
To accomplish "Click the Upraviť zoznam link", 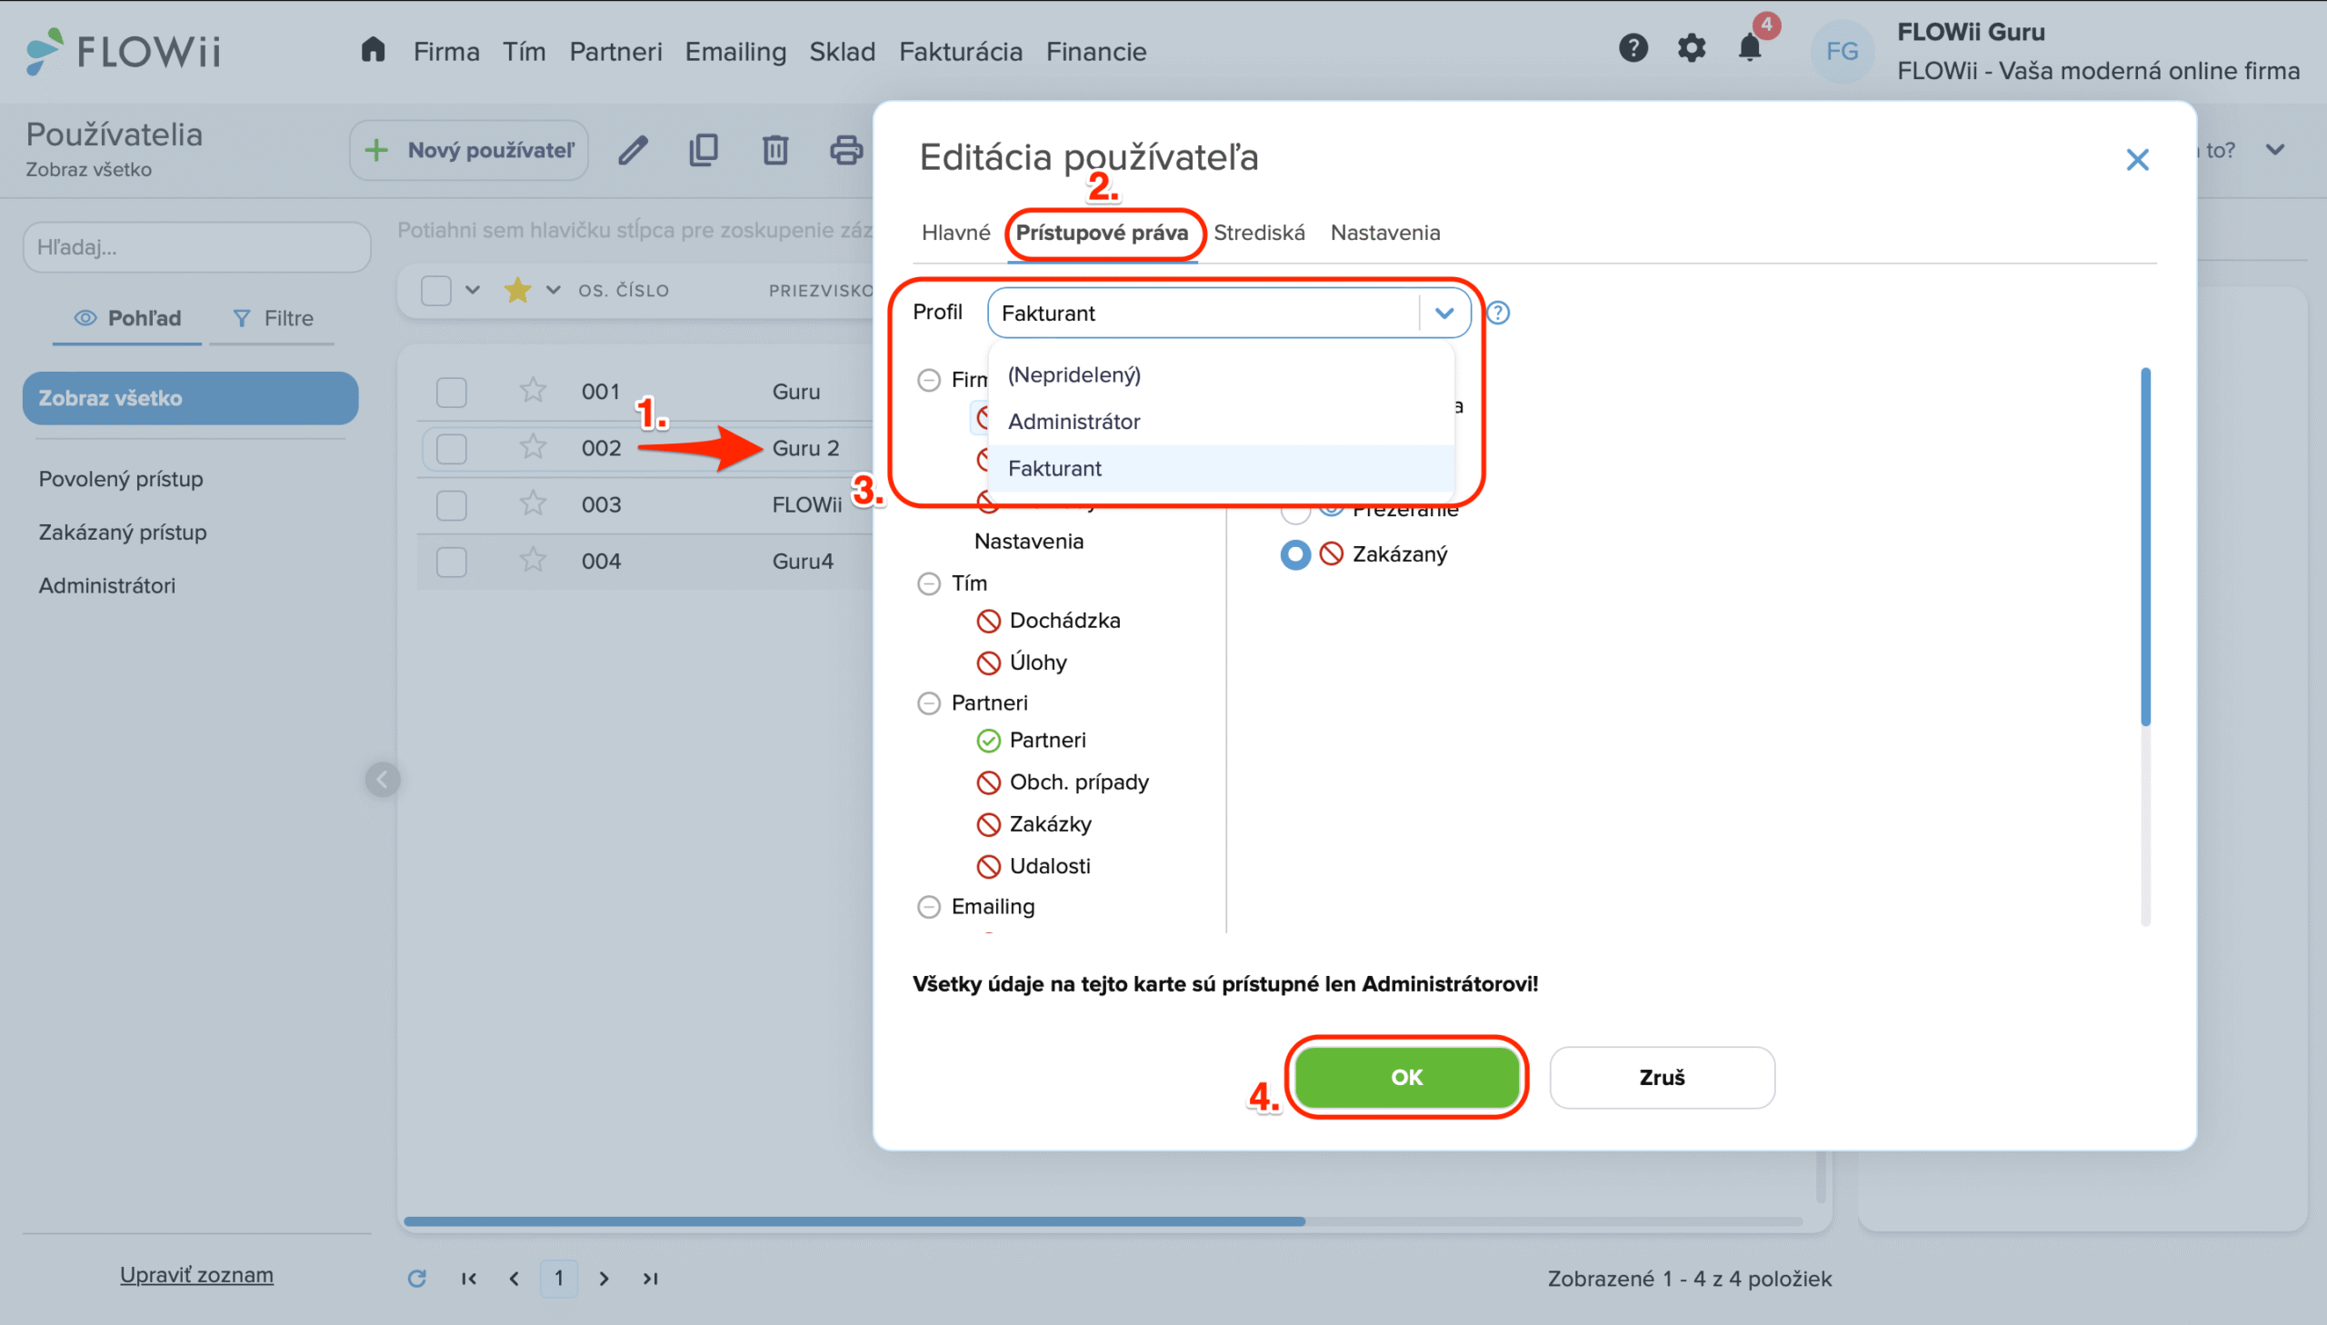I will point(196,1275).
